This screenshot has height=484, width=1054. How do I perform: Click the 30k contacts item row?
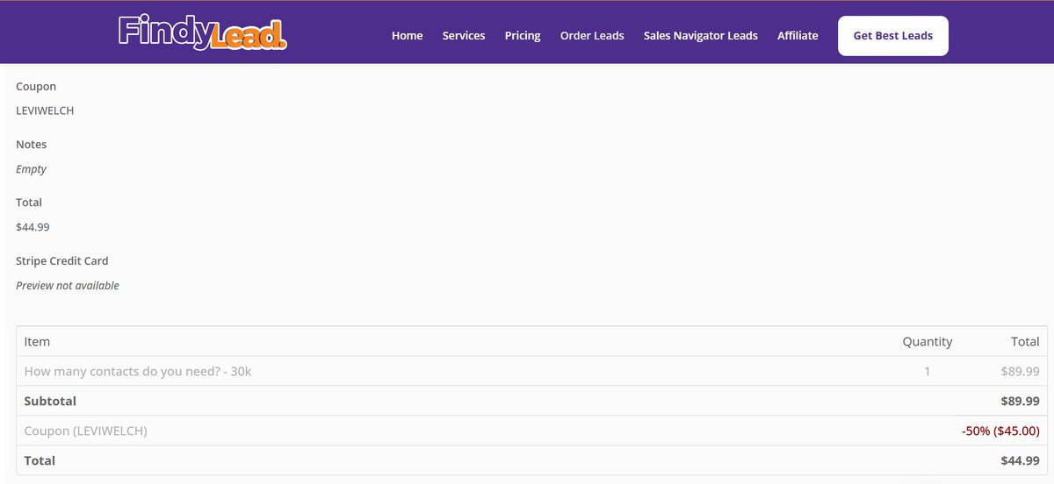coord(531,371)
